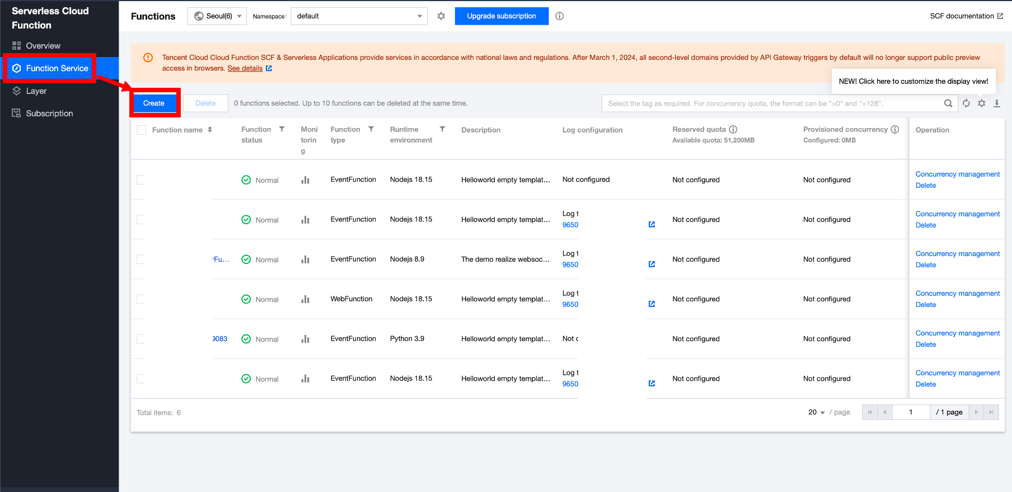Delete the WebFunction row function
Image resolution: width=1012 pixels, height=492 pixels.
[x=926, y=305]
